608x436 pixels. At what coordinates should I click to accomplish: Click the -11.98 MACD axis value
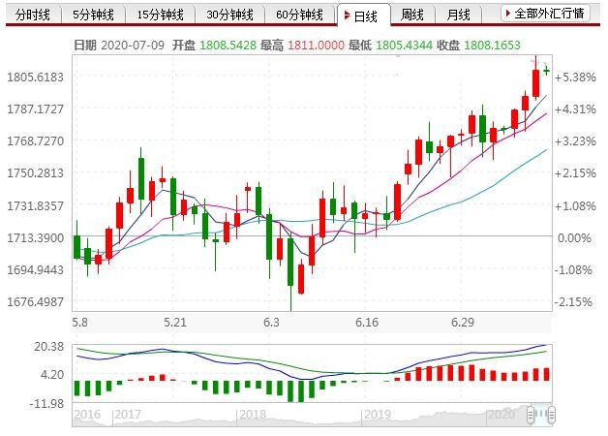pos(46,403)
